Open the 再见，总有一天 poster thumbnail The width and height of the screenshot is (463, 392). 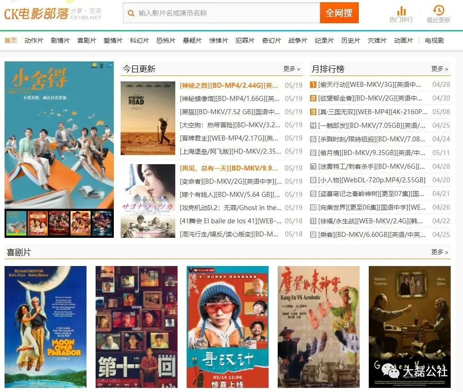[148, 201]
